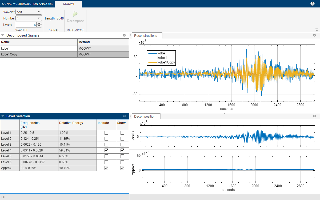Click the Decompose play icon
Viewport: 320px width, 200px height.
coord(75,14)
